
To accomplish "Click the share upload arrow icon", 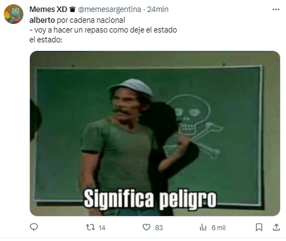I will [276, 227].
